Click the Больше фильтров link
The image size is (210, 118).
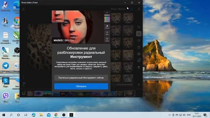(x=124, y=85)
